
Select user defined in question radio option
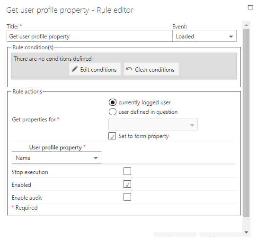point(113,112)
